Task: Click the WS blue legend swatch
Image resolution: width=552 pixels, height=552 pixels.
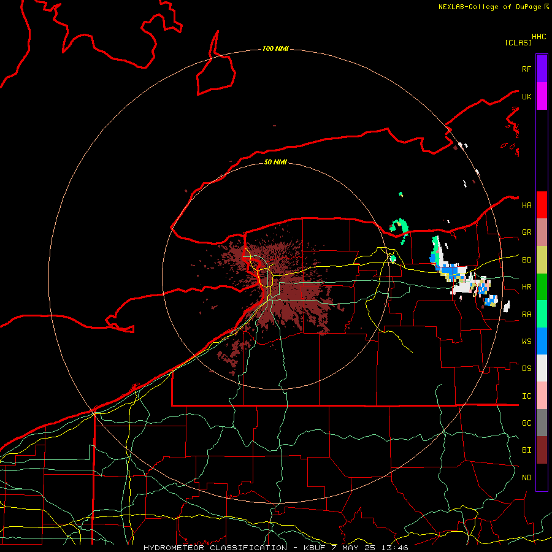Action: point(542,341)
